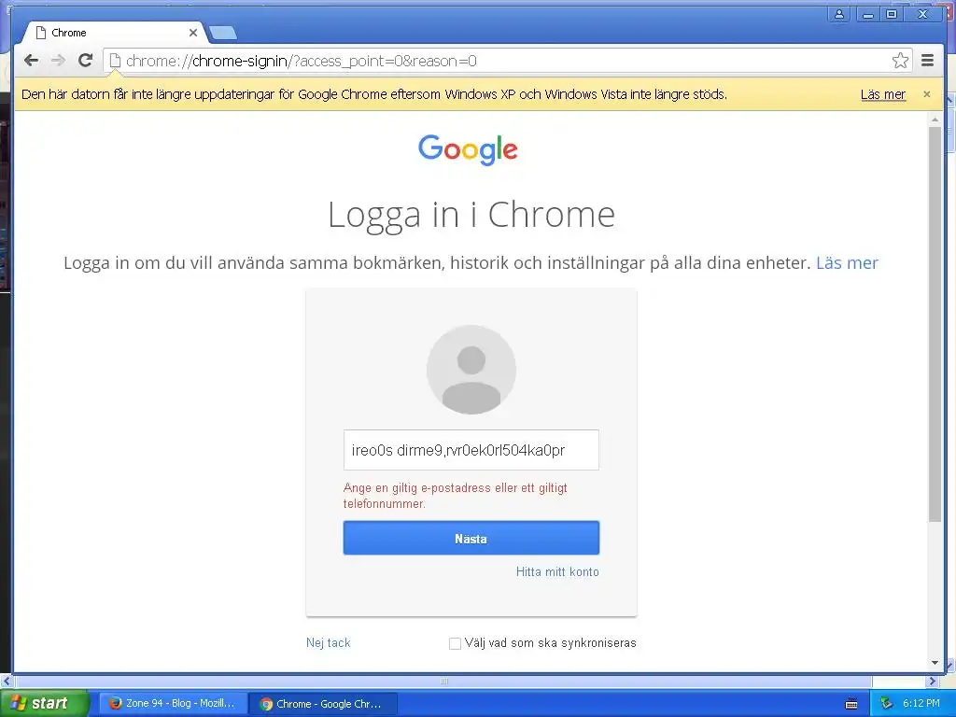Click the vertical scrollbar thumb

[x=935, y=323]
